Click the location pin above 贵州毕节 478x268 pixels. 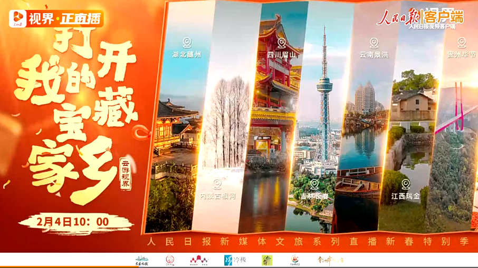coord(462,43)
